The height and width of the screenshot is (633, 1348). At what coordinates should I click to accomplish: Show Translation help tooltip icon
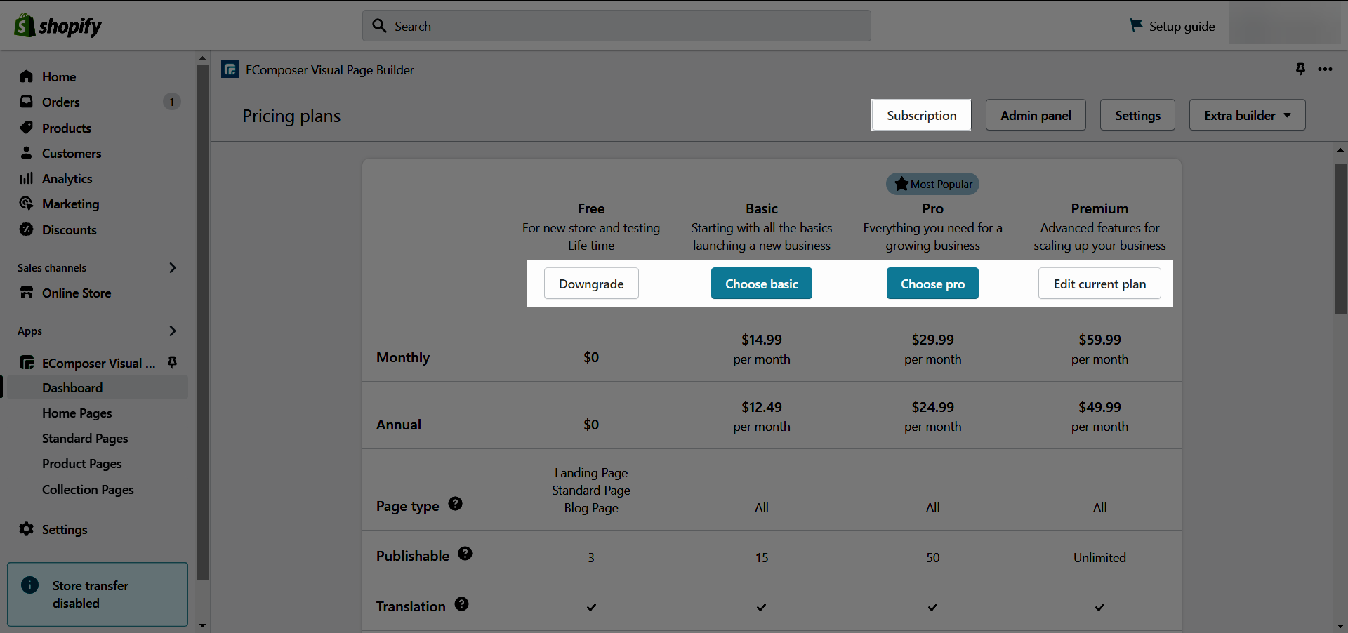[461, 604]
